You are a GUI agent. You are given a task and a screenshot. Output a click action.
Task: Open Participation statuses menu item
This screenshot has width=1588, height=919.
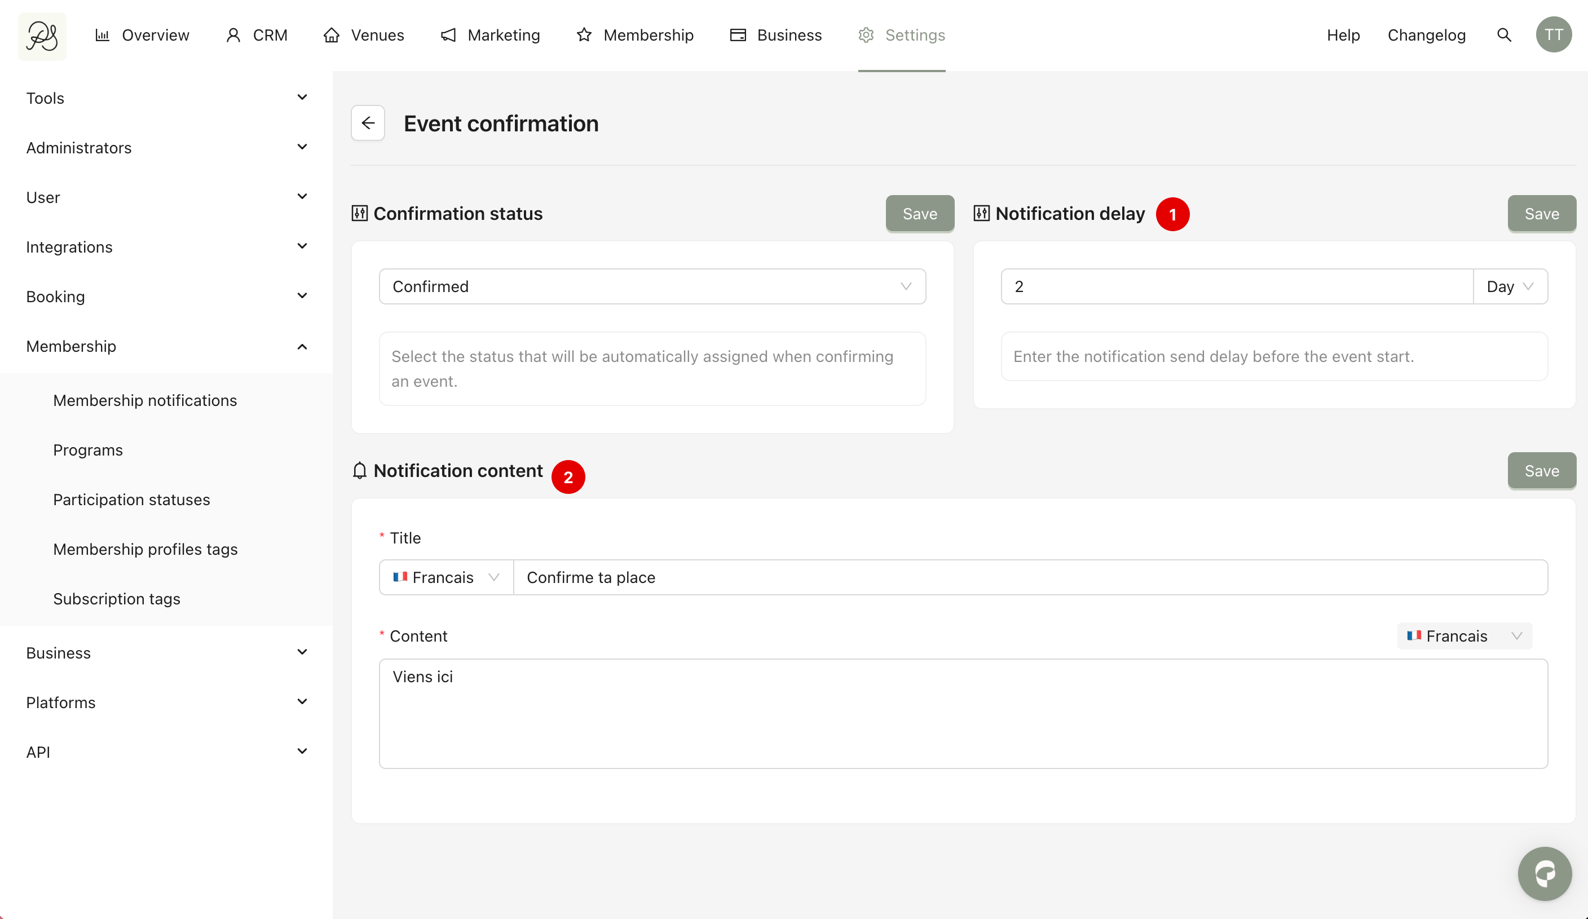[132, 500]
